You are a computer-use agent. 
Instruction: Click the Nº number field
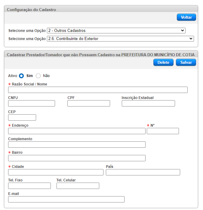click(x=163, y=131)
